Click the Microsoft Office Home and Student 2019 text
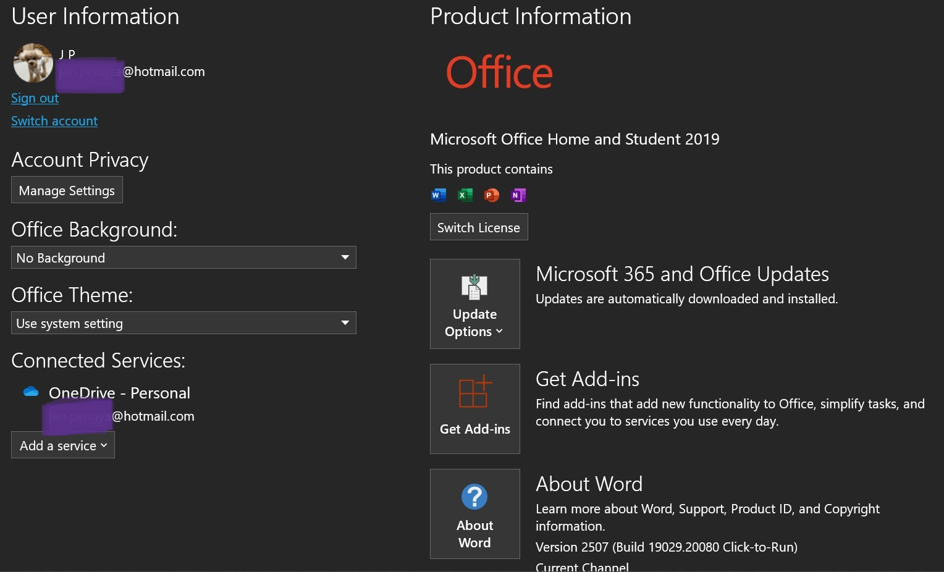The image size is (944, 572). 575,139
